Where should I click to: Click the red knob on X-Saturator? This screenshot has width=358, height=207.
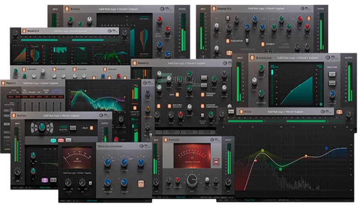click(178, 180)
